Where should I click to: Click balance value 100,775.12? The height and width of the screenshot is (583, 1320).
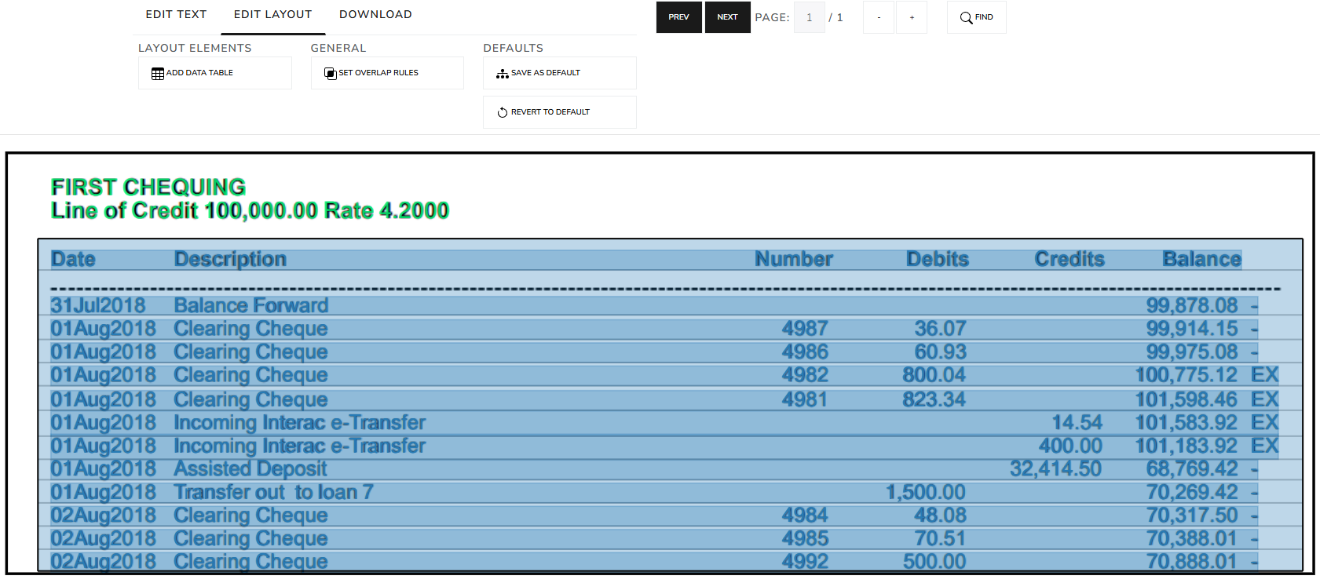(1187, 375)
